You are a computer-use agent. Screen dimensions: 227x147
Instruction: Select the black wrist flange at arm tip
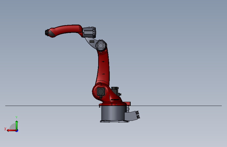[47, 32]
